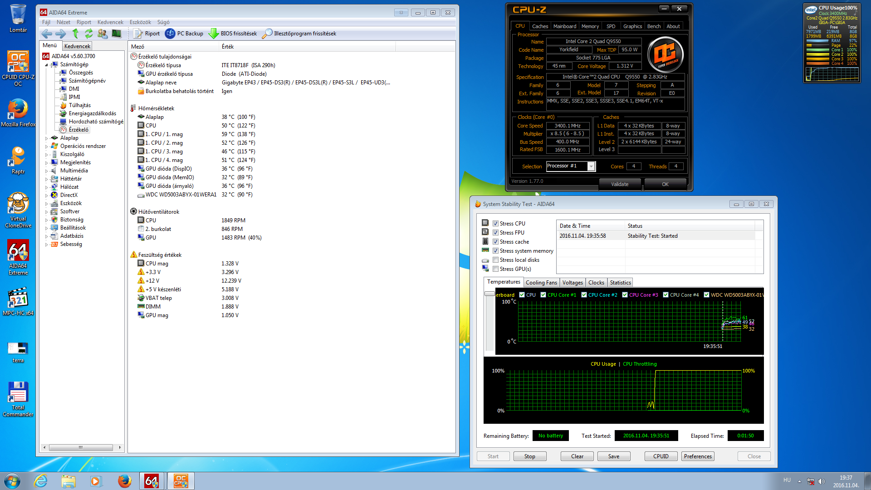Switch to Kedvencek tab in sidebar
Viewport: 871px width, 490px height.
tap(77, 46)
